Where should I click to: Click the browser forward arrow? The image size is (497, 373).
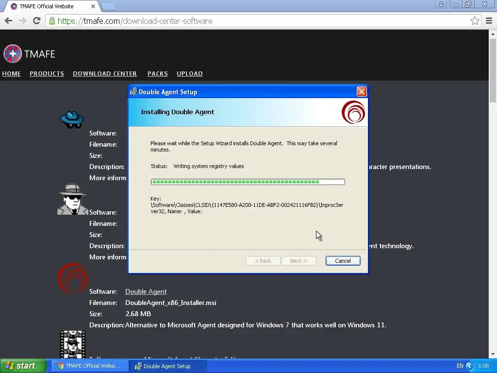(x=22, y=21)
